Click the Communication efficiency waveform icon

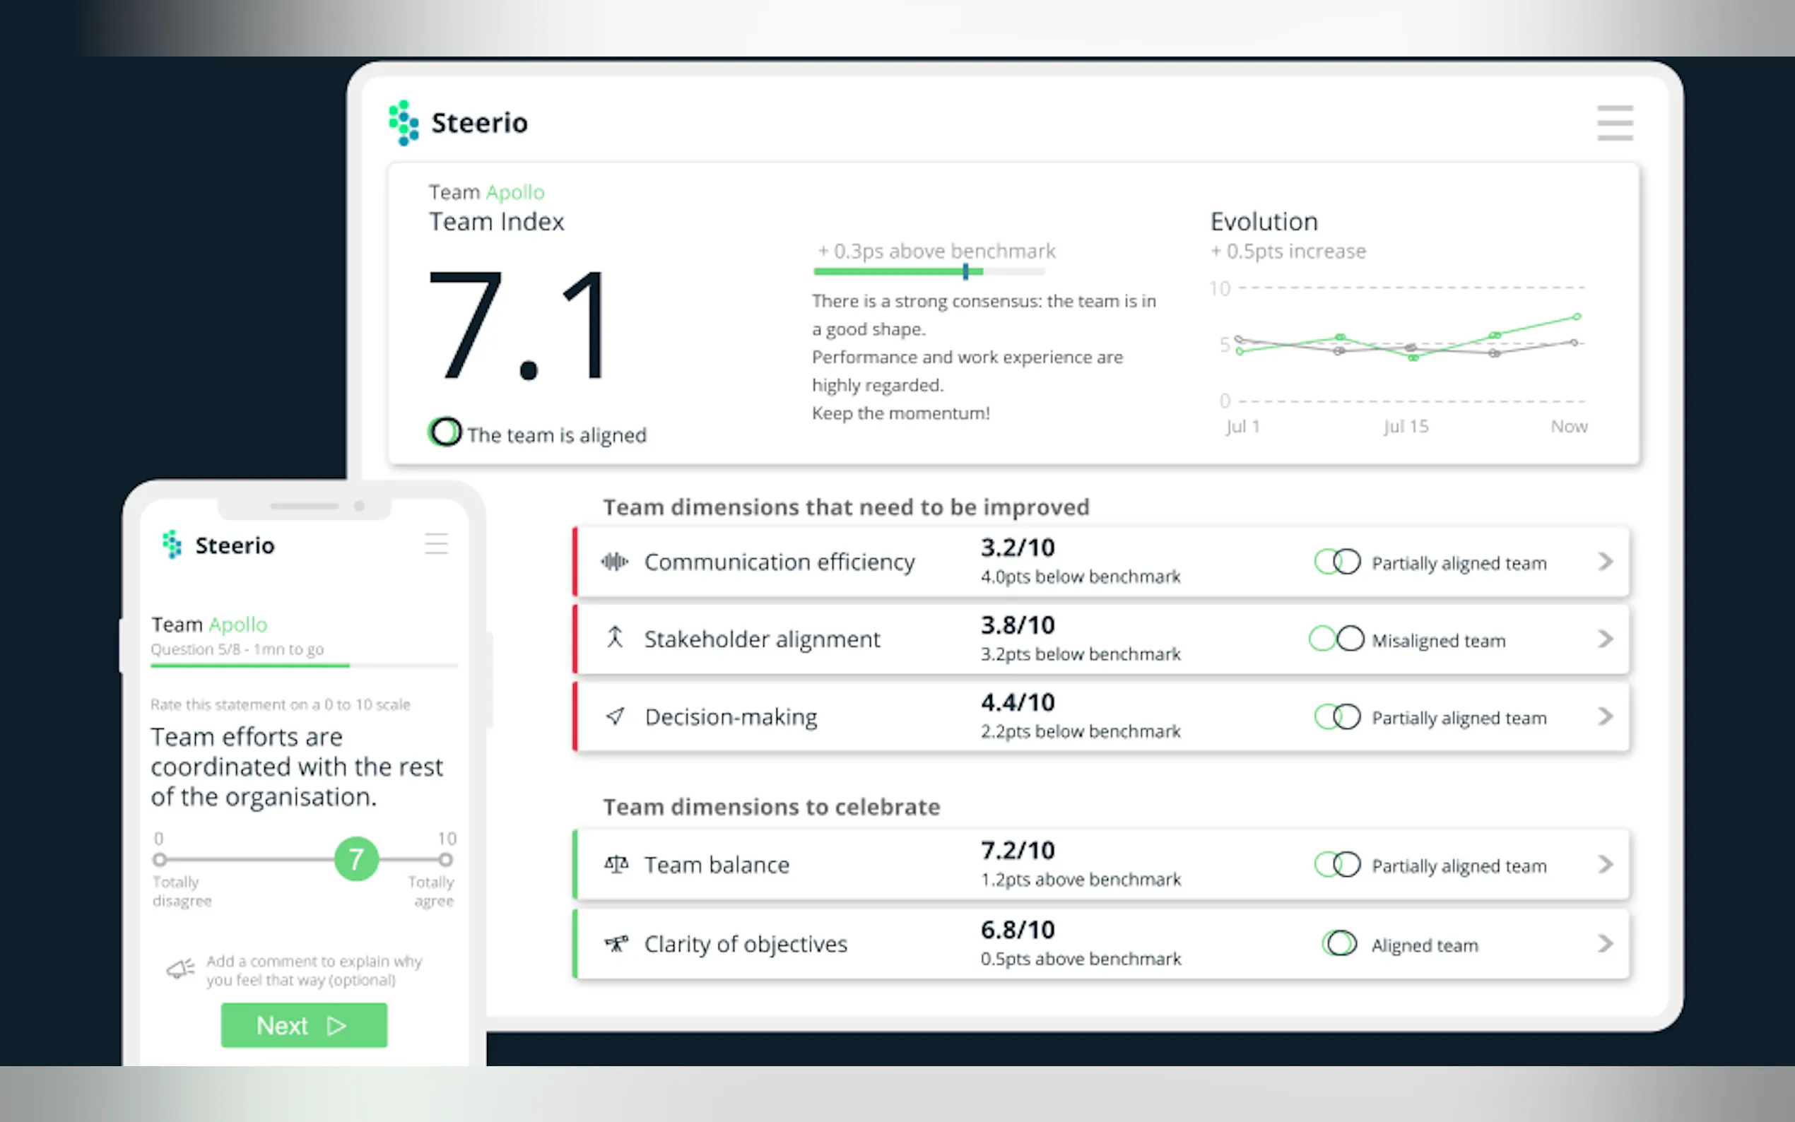click(613, 562)
